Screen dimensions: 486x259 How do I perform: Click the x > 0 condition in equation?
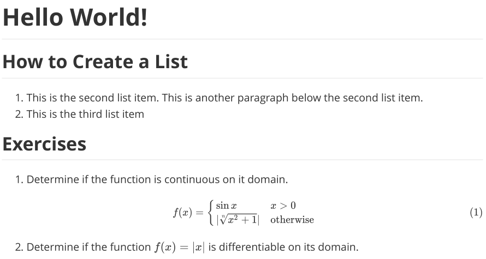(x=283, y=206)
